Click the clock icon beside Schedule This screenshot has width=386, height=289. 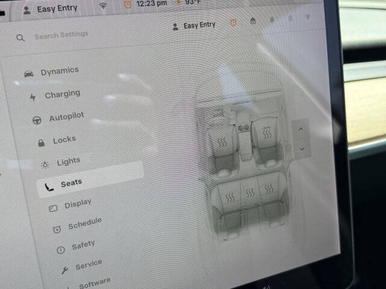pyautogui.click(x=57, y=229)
